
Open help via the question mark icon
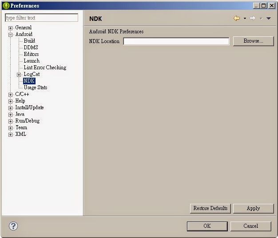pyautogui.click(x=13, y=226)
